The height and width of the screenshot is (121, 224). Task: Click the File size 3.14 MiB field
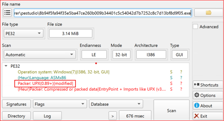click(x=71, y=33)
